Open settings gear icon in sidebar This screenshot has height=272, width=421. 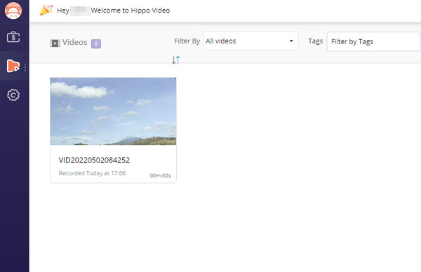coord(13,95)
